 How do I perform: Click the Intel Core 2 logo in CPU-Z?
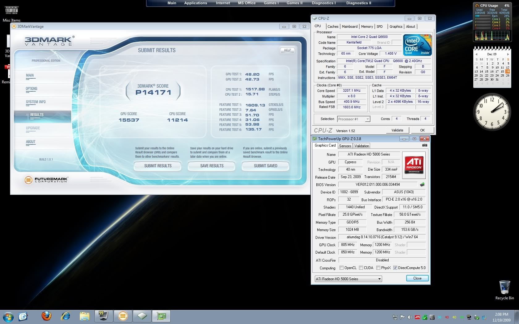[x=417, y=45]
